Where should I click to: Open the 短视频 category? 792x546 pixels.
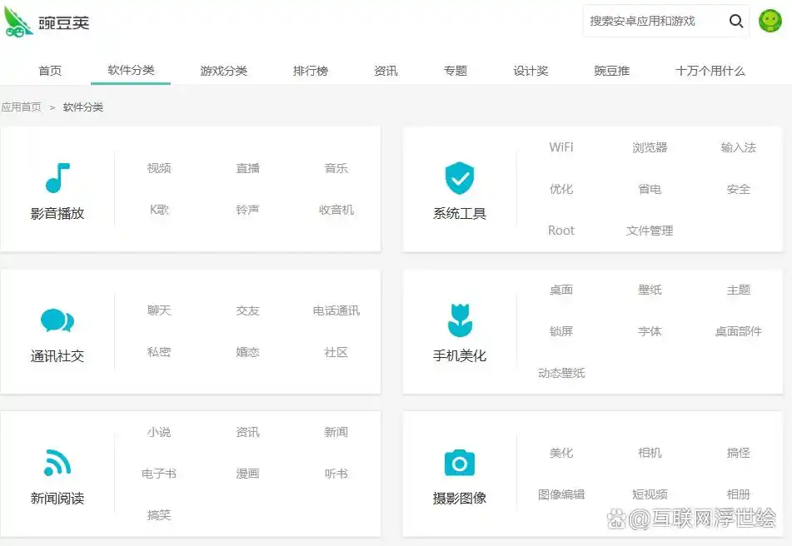[650, 493]
